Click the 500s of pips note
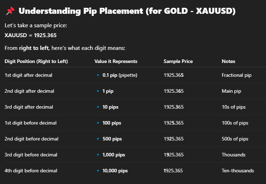 pyautogui.click(x=235, y=139)
